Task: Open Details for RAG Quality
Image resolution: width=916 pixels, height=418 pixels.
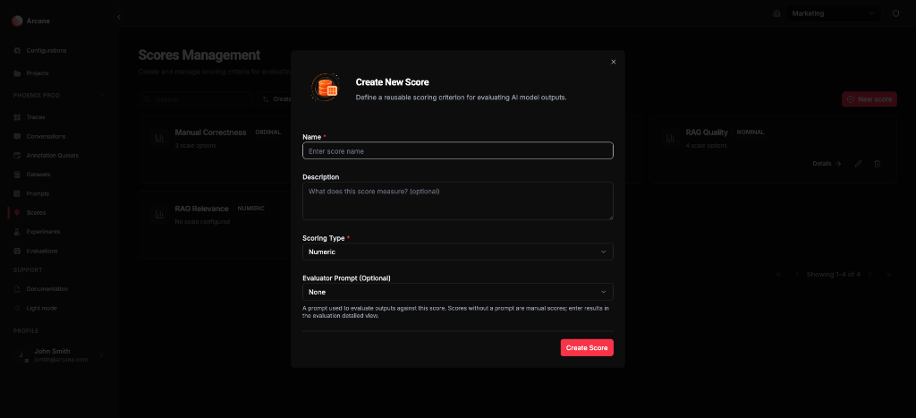Action: coord(827,164)
